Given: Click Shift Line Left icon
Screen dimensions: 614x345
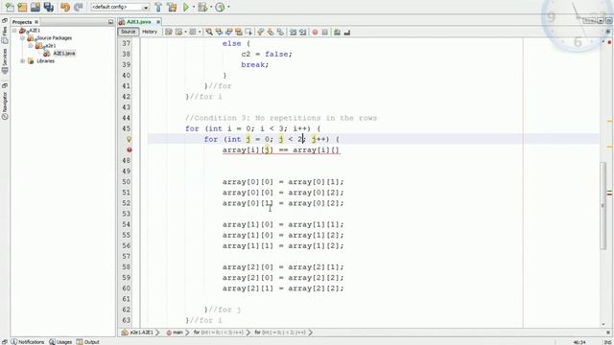Looking at the screenshot, I should [x=293, y=32].
